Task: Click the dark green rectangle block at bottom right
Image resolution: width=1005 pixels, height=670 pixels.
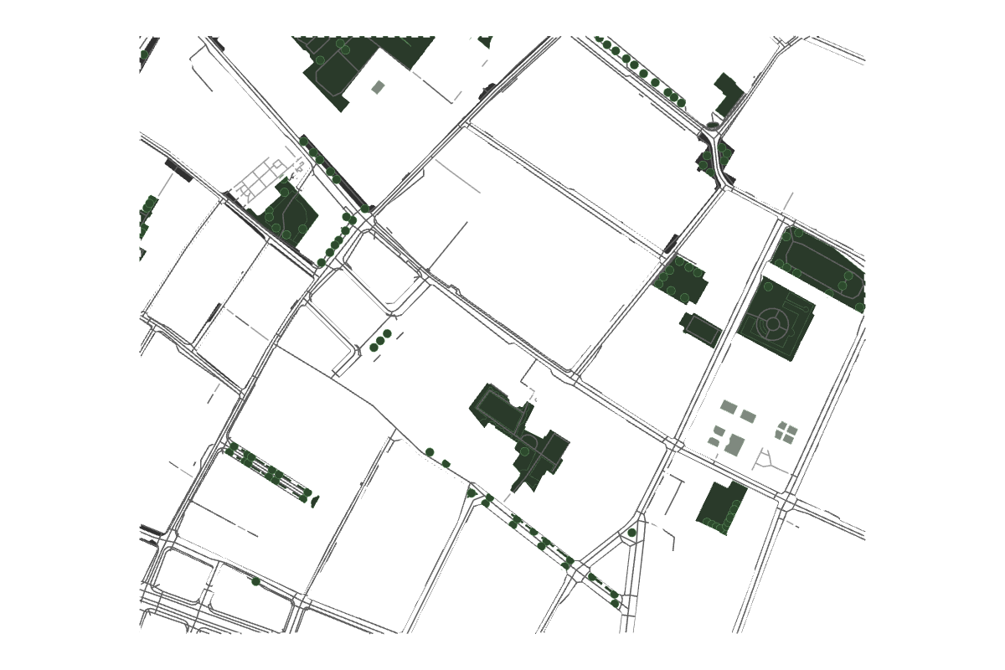Action: tap(721, 508)
